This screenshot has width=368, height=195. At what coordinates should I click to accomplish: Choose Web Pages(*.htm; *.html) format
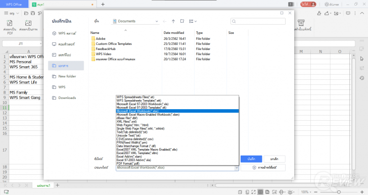coord(177,125)
